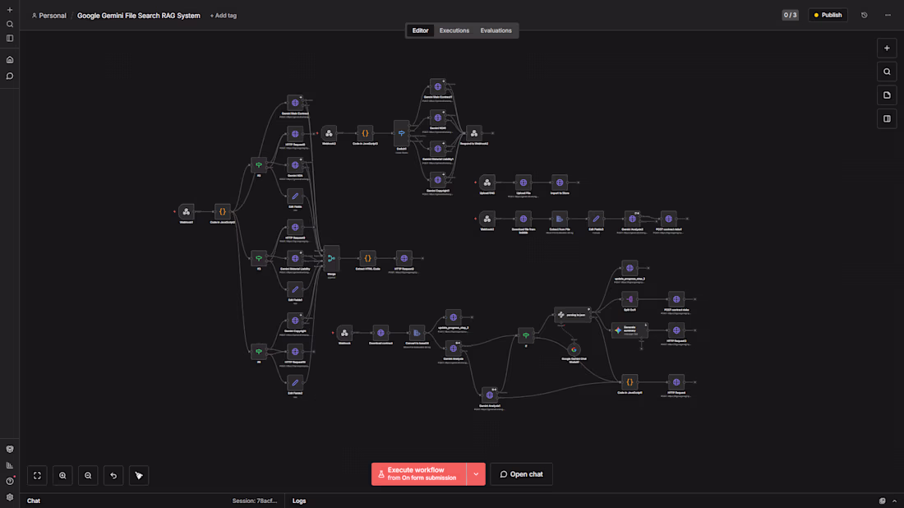
Task: Open canvas search from right toolbar
Action: pos(887,72)
